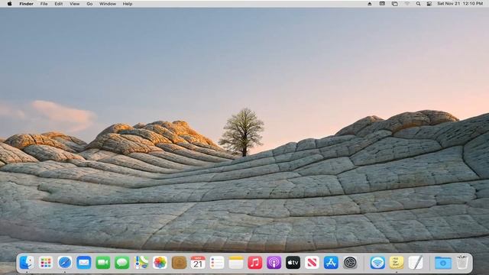Open the Mail app icon
Image resolution: width=489 pixels, height=275 pixels.
(84, 263)
